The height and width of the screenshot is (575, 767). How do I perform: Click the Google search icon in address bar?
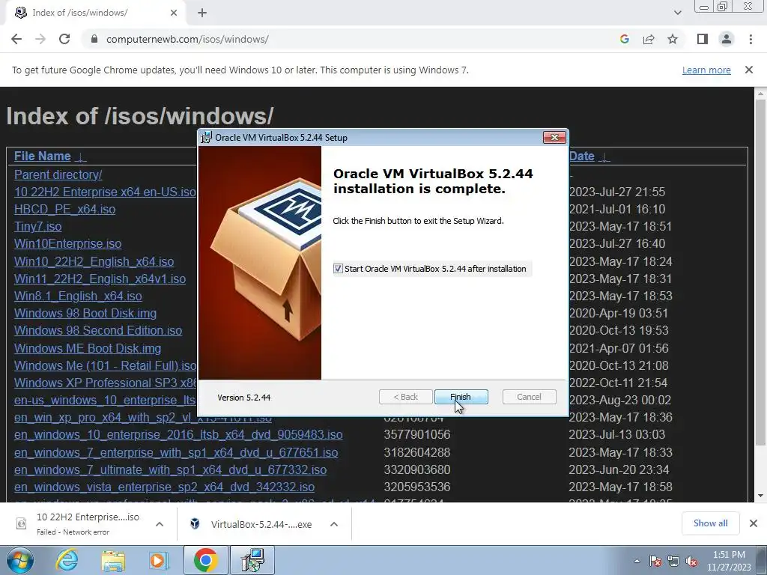coord(624,39)
